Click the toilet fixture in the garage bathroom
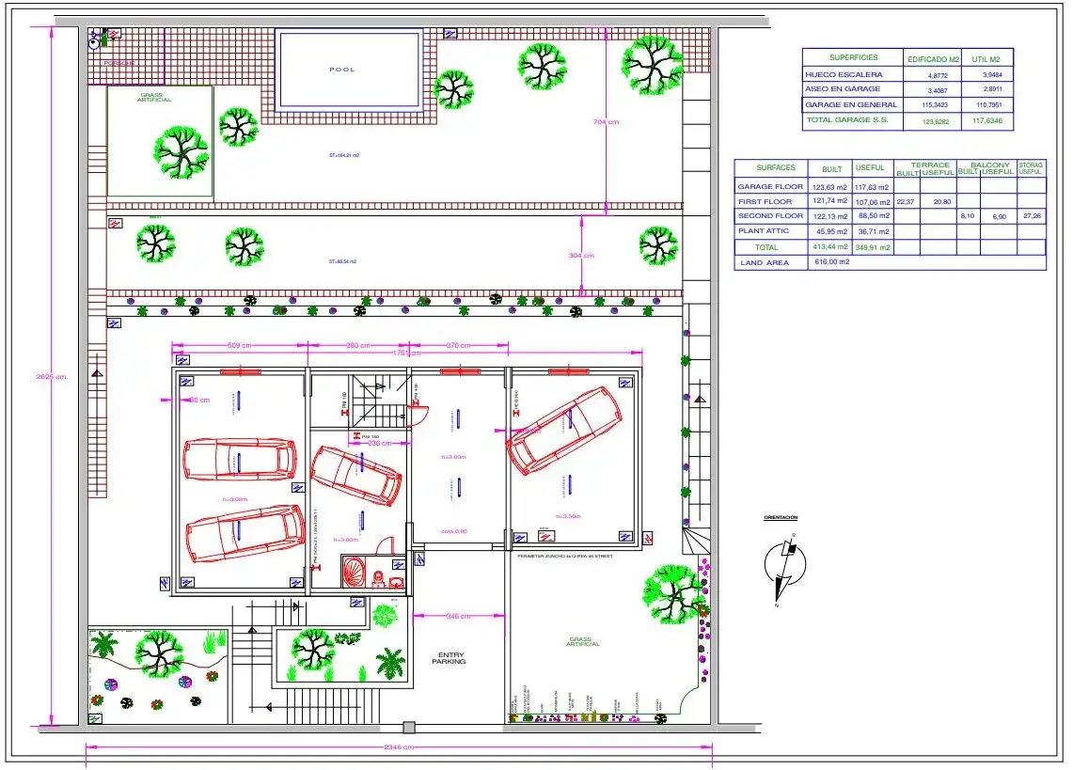The height and width of the screenshot is (770, 1073). (378, 579)
